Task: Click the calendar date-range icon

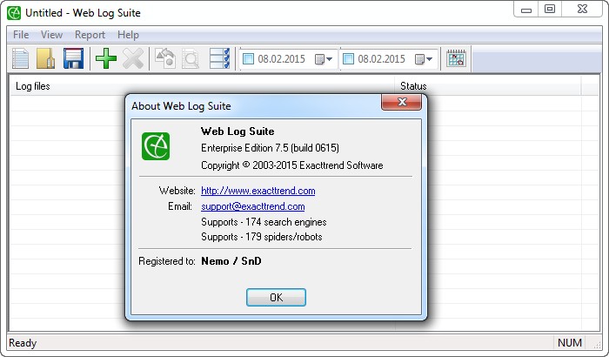Action: [x=456, y=58]
